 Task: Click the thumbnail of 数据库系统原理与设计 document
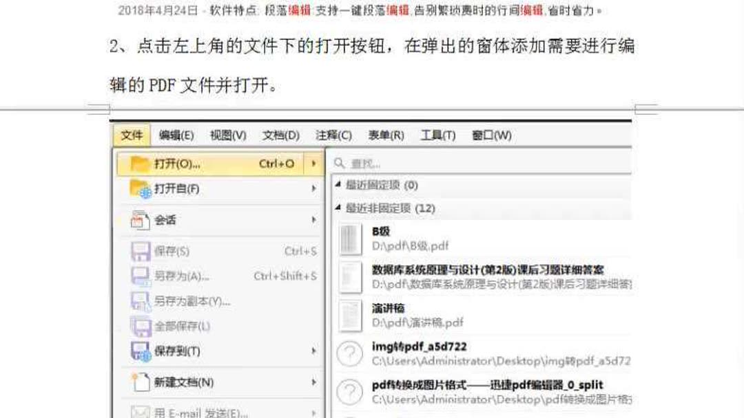pyautogui.click(x=350, y=278)
